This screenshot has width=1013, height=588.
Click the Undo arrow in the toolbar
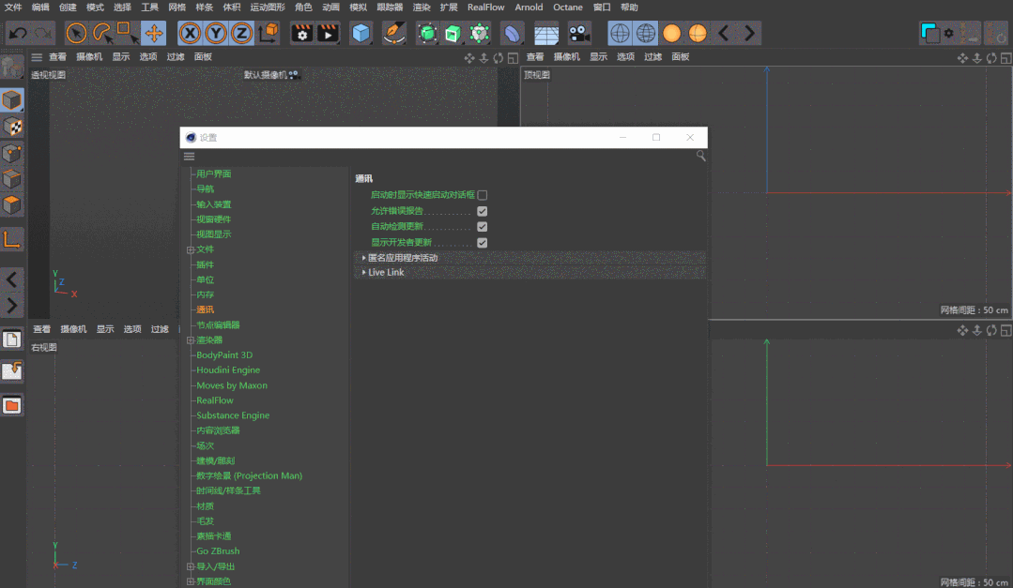pyautogui.click(x=18, y=34)
